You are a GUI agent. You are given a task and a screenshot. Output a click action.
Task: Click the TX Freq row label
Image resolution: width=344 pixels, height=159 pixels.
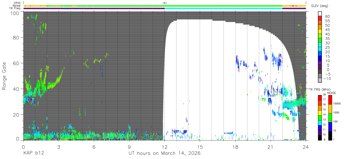(15, 8)
